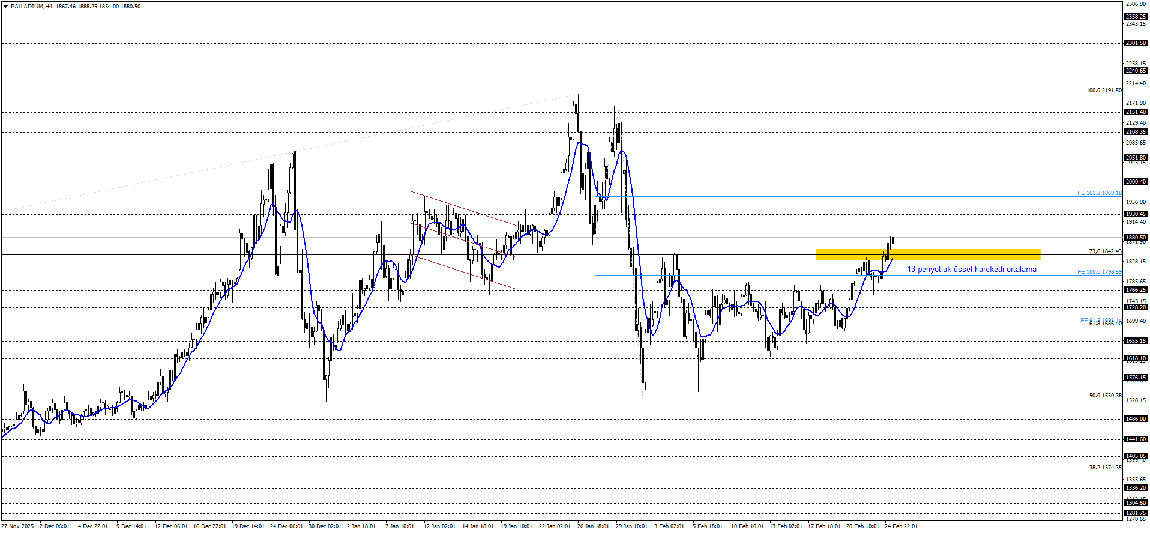This screenshot has height=533, width=1150.
Task: Select the yellow highlighted rectangle zone
Action: tap(928, 254)
